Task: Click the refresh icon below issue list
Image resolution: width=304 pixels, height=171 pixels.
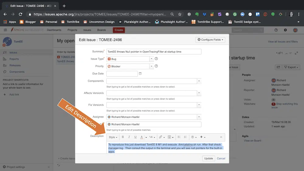Action: (x=58, y=165)
